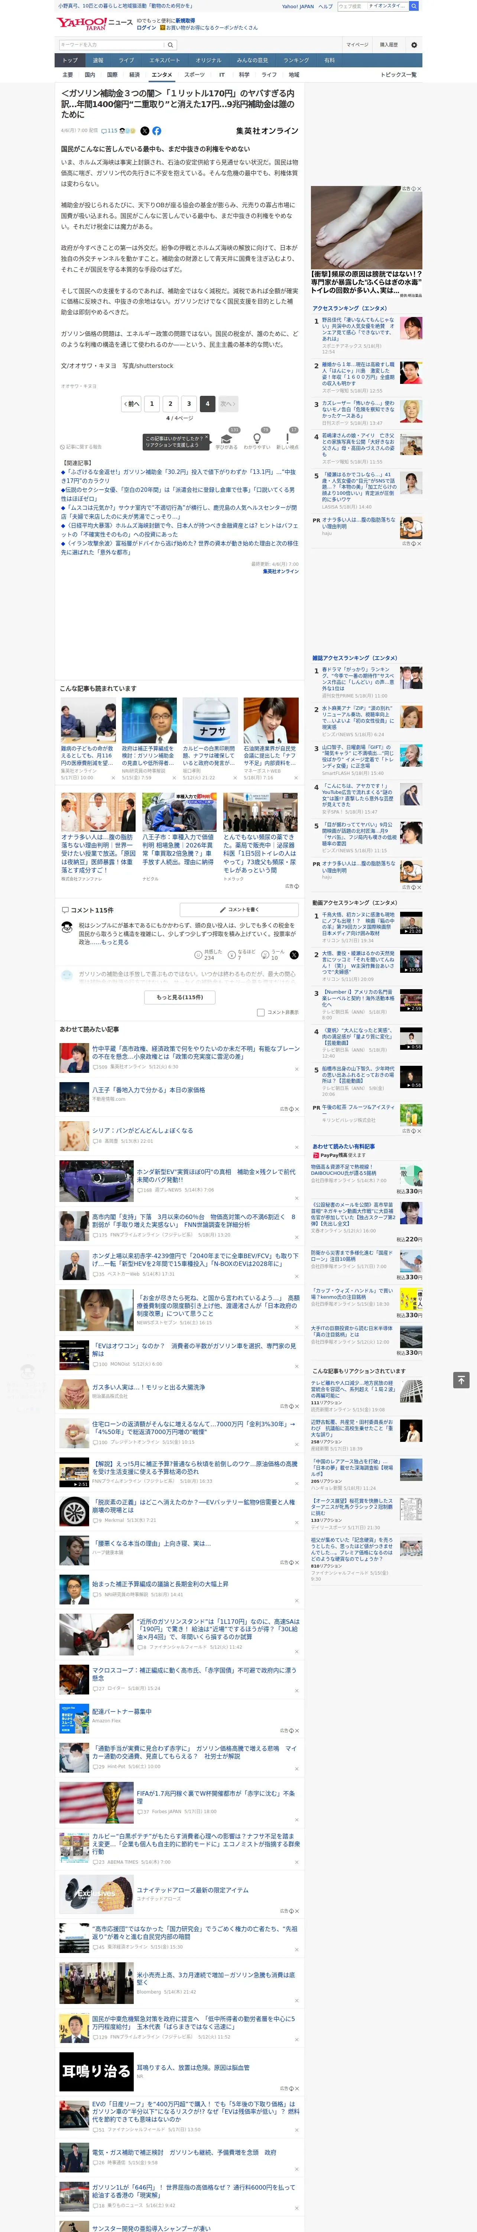Viewport: 477px width, 2232px height.
Task: Select the トップ tab
Action: [x=70, y=61]
